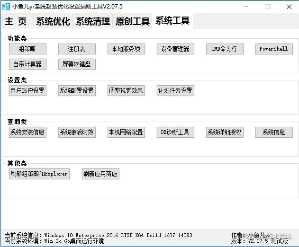Click the 其他类 group label
Viewport: 299px width, 247px height.
(x=17, y=163)
